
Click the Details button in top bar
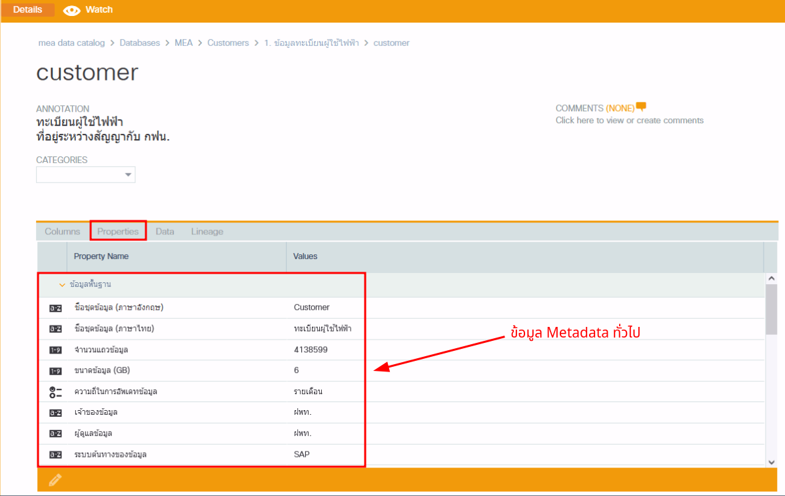coord(27,10)
